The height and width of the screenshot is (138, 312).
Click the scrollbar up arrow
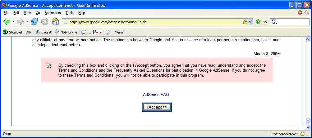pyautogui.click(x=308, y=39)
